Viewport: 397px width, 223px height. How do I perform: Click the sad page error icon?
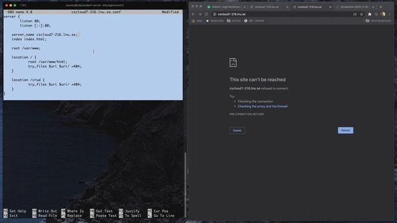[x=233, y=63]
